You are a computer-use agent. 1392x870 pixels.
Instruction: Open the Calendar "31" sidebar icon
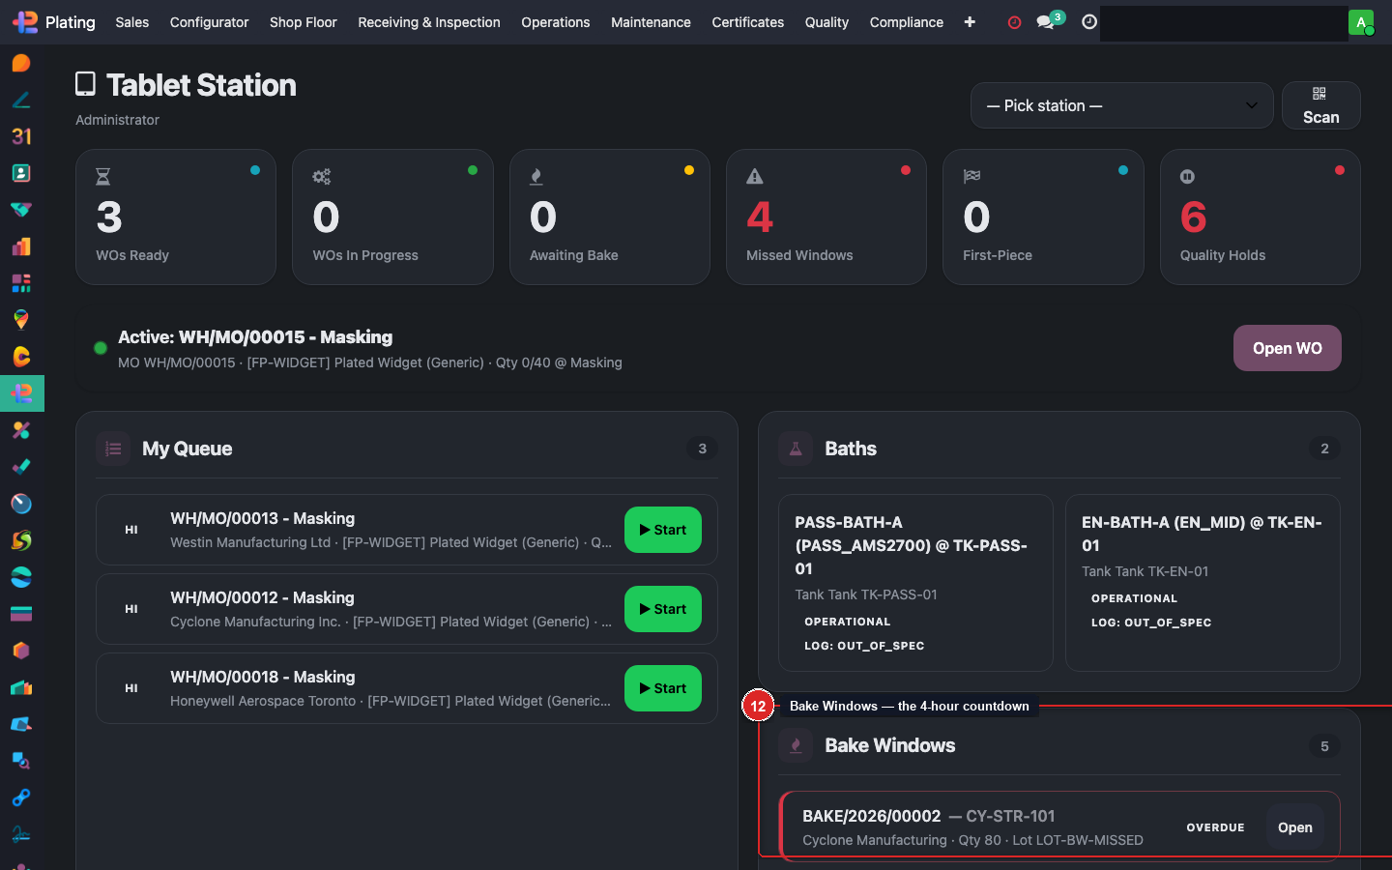click(21, 136)
